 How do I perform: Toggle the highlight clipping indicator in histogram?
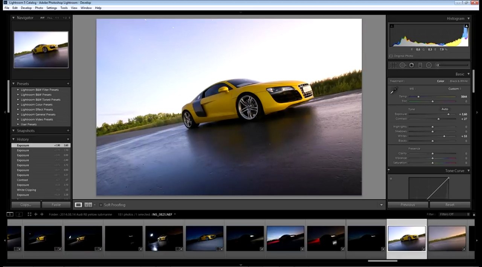(x=467, y=26)
